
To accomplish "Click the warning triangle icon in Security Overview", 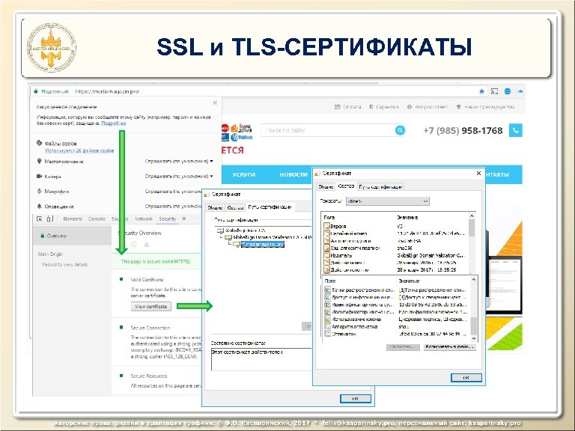I will pyautogui.click(x=147, y=244).
